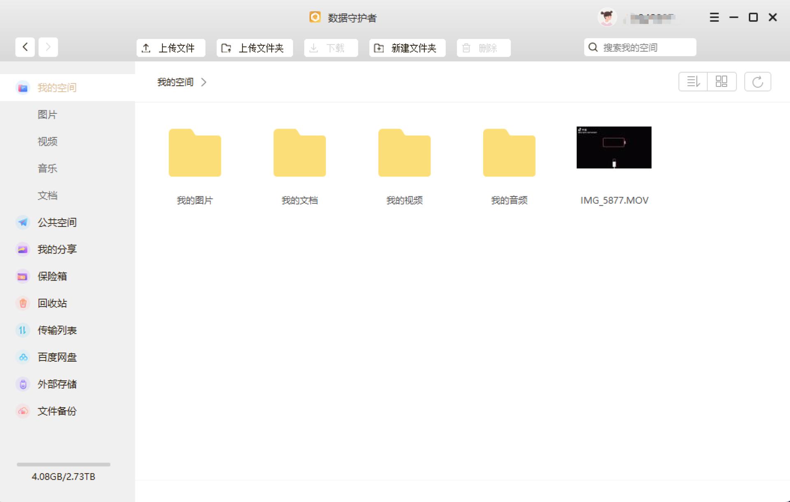The height and width of the screenshot is (502, 790).
Task: Click the storage usage progress bar
Action: click(x=63, y=465)
